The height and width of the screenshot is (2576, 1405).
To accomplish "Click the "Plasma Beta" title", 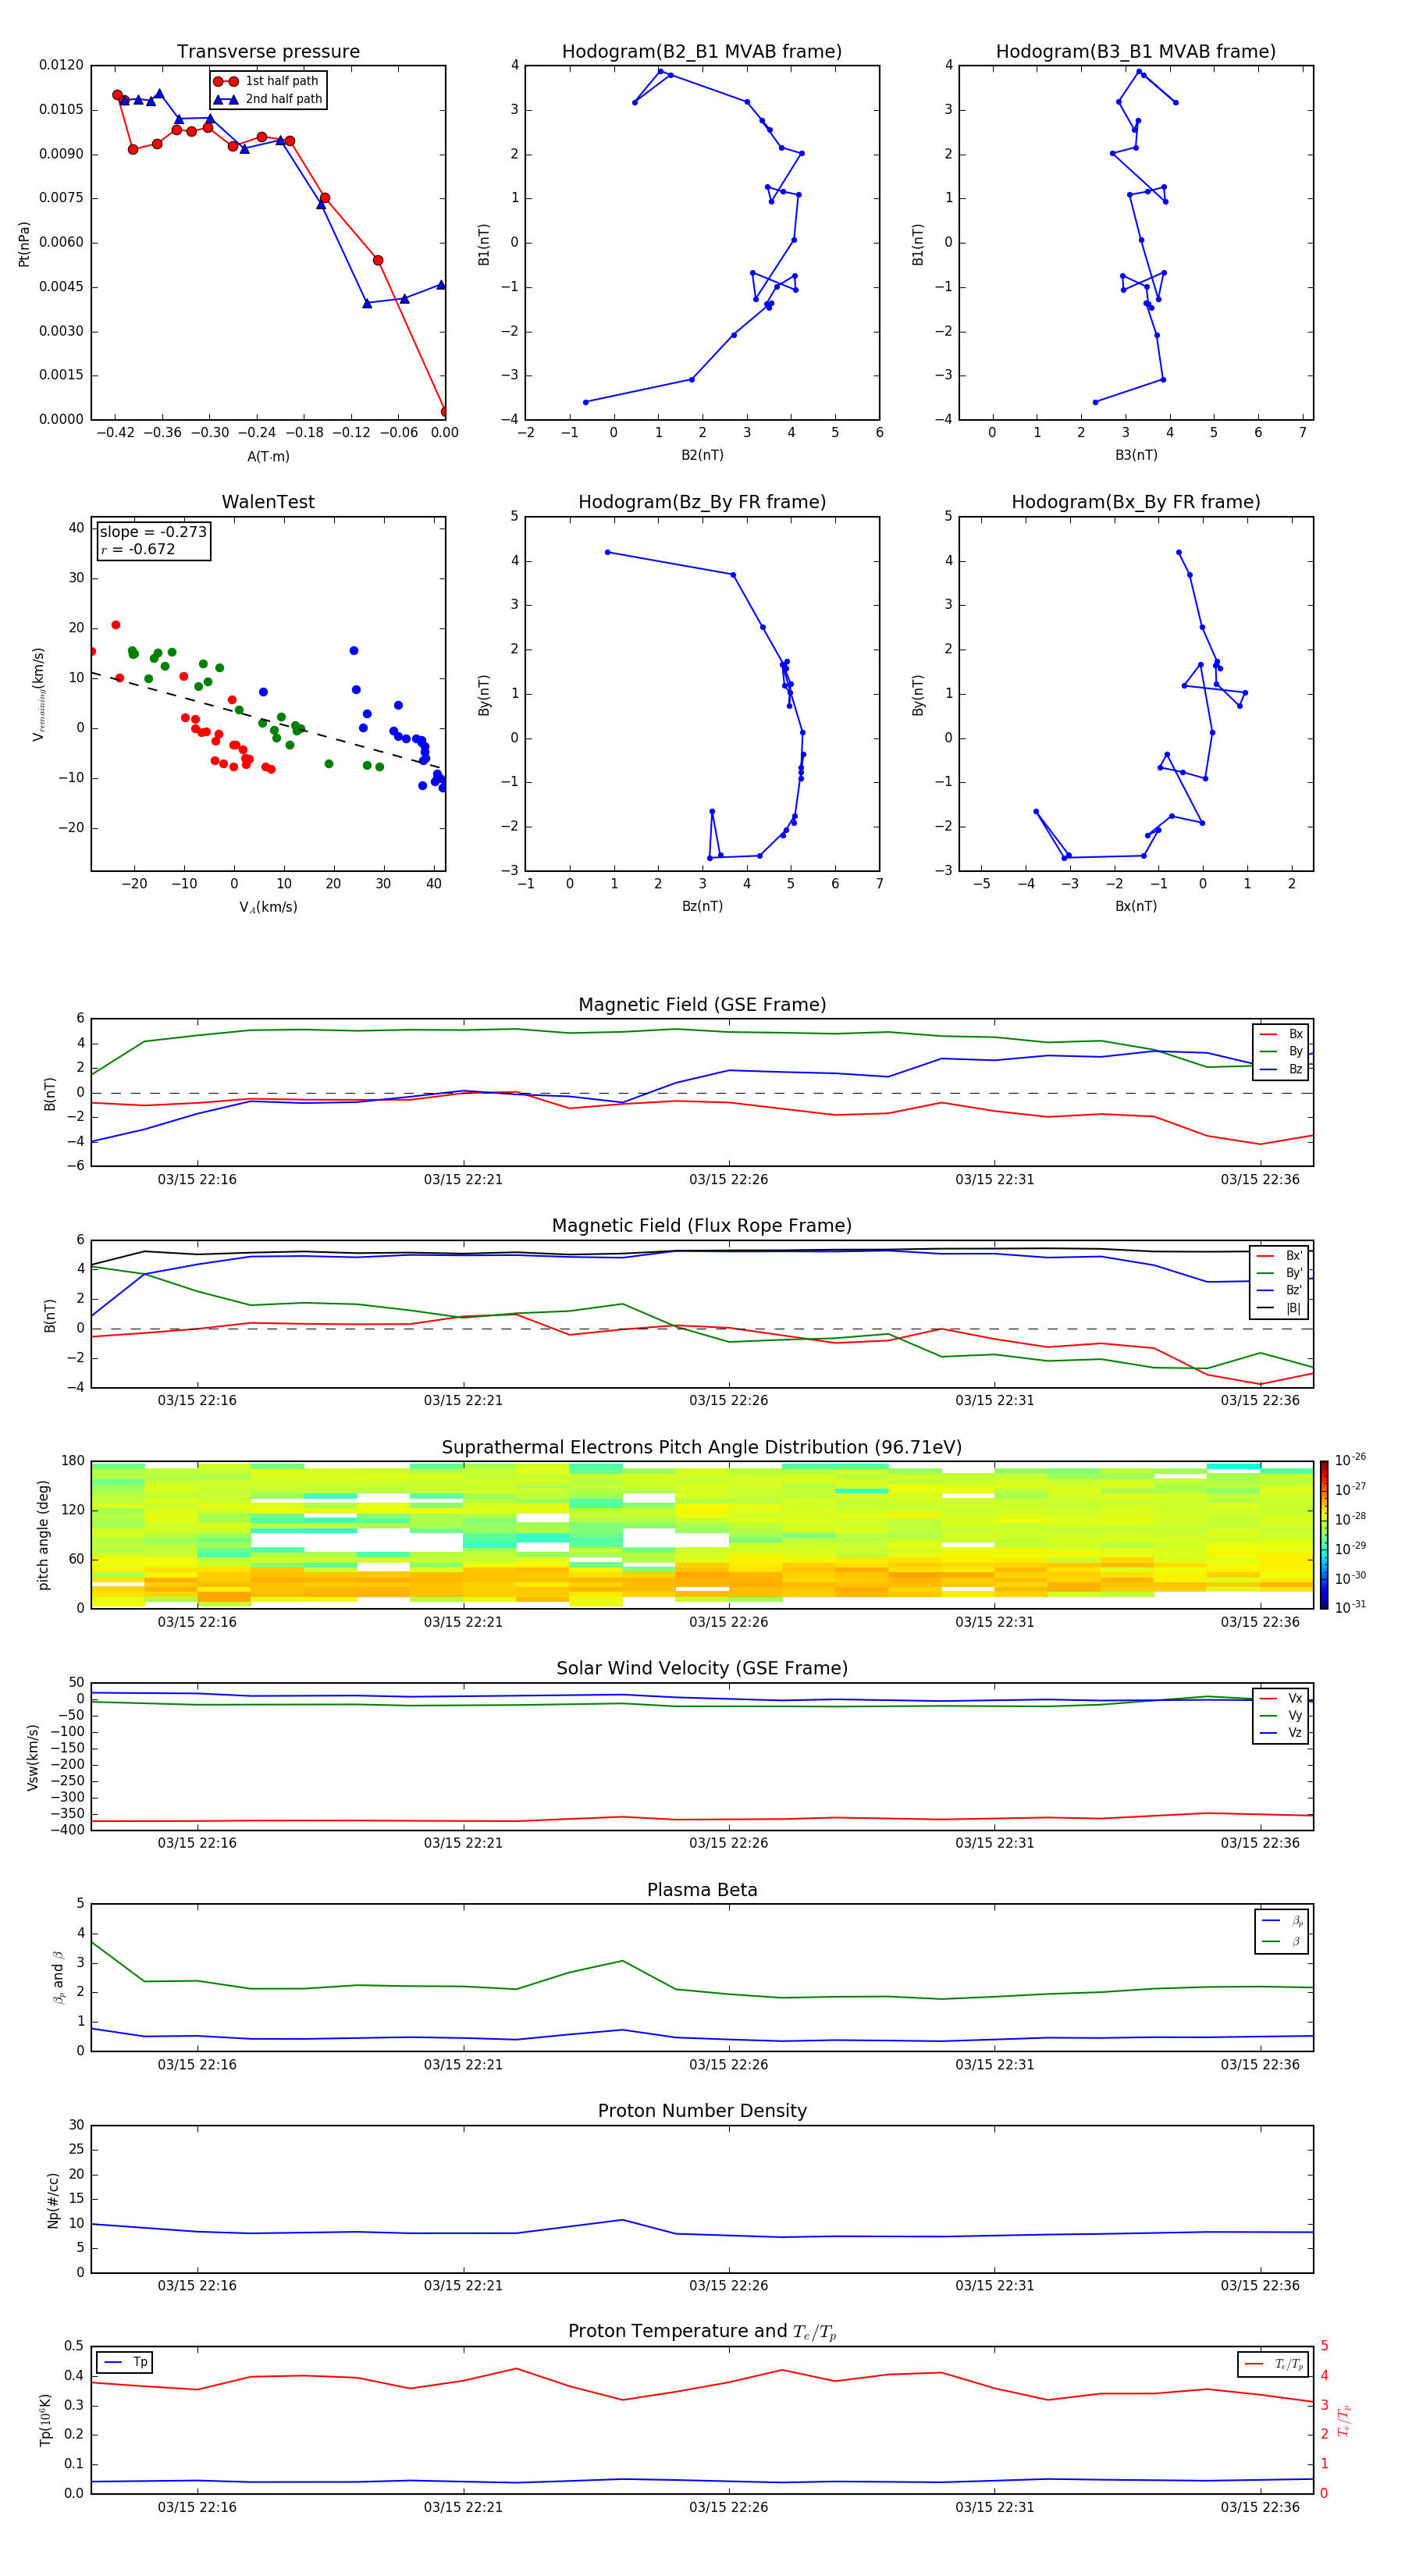I will click(x=702, y=1890).
